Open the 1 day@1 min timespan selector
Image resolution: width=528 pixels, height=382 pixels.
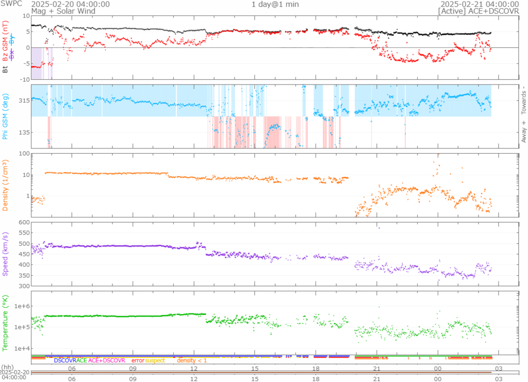click(269, 5)
